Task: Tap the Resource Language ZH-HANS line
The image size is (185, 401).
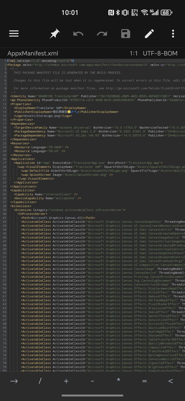Action: point(41,147)
